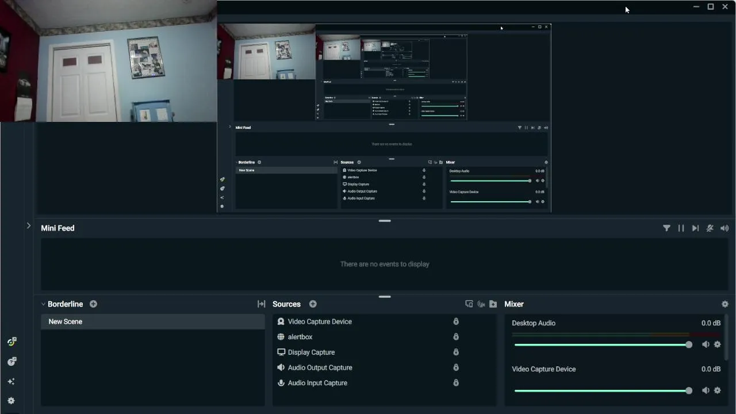
Task: Click Desktop Audio 0.0 dB value
Action: (711, 323)
